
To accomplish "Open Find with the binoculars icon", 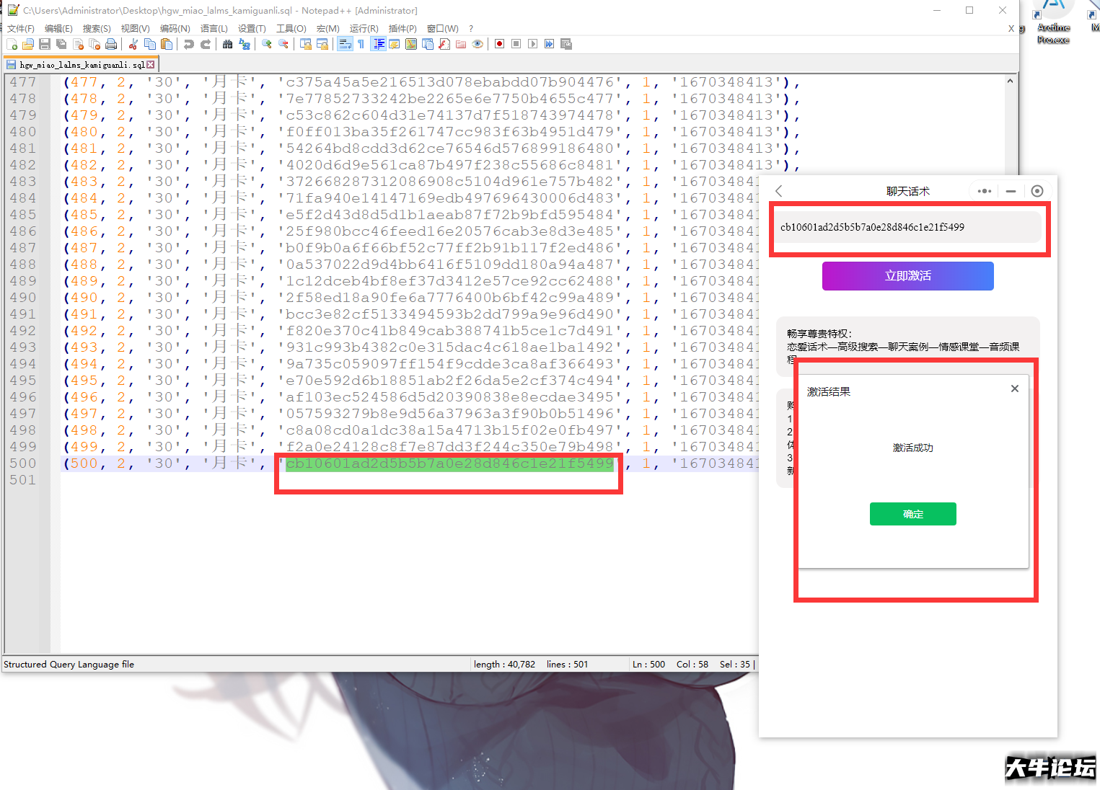I will pos(228,44).
